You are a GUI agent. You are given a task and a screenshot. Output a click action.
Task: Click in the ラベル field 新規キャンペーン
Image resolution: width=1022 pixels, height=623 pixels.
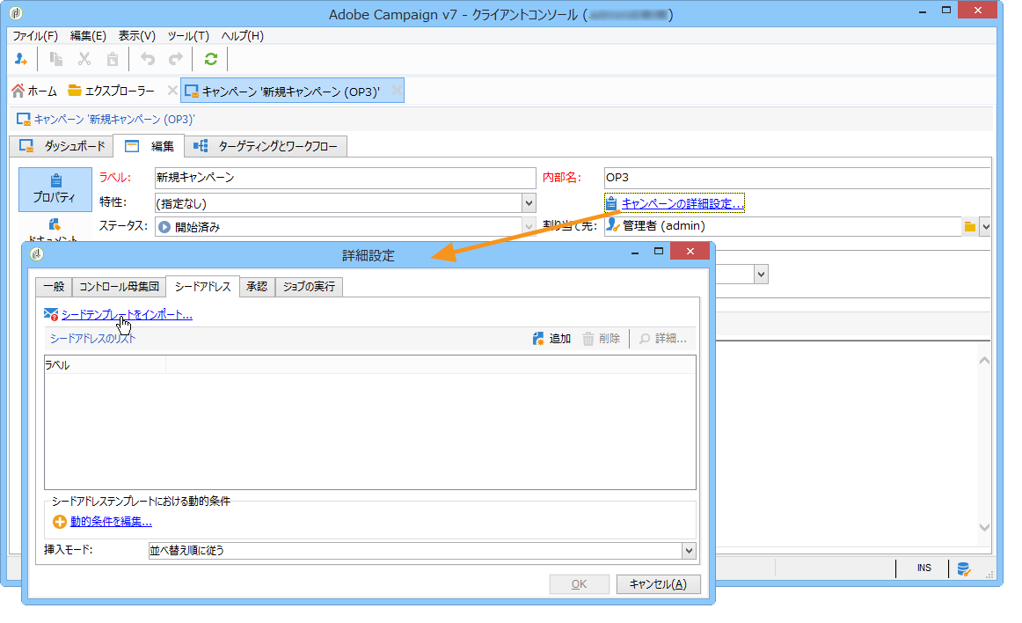346,178
